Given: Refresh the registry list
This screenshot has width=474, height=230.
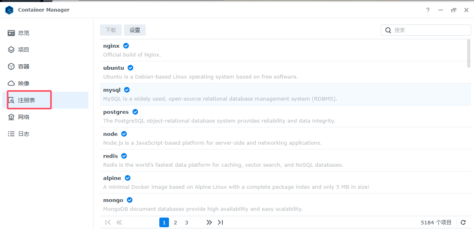Looking at the screenshot, I should point(463,222).
